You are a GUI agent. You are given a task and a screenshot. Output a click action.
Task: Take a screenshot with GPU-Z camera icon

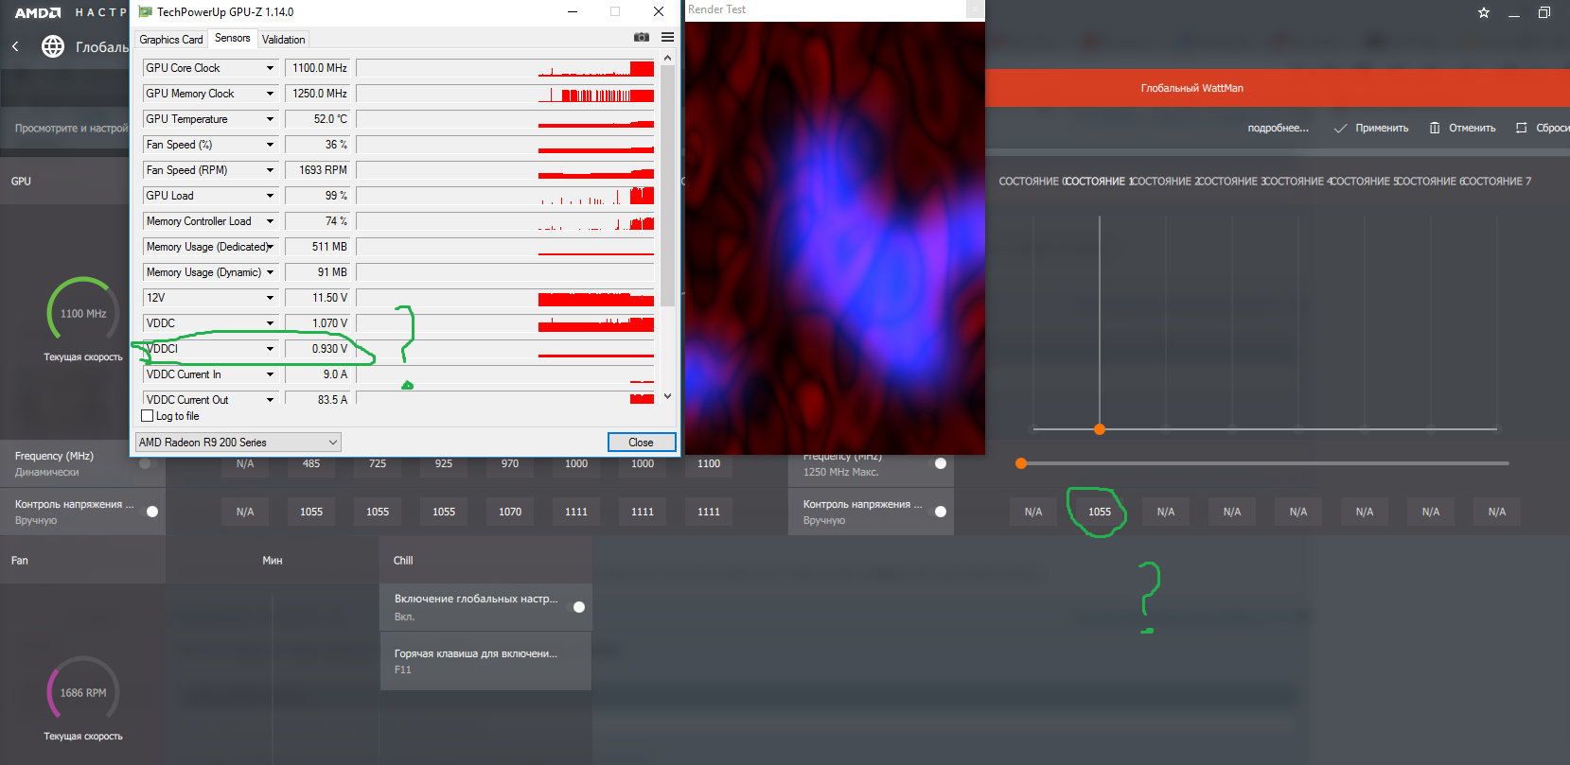642,38
